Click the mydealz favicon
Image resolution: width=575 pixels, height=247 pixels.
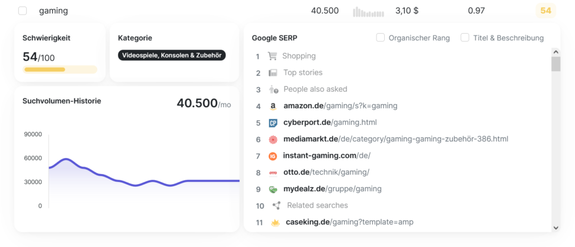coord(273,189)
